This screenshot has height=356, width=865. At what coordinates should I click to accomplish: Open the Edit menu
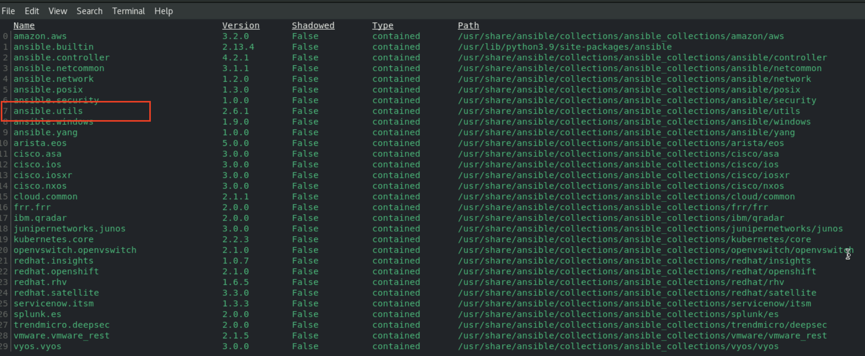(32, 11)
